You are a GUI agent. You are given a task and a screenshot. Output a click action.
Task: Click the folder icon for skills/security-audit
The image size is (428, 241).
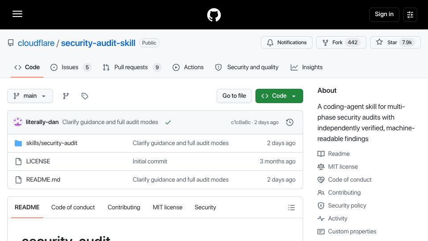[x=18, y=143]
